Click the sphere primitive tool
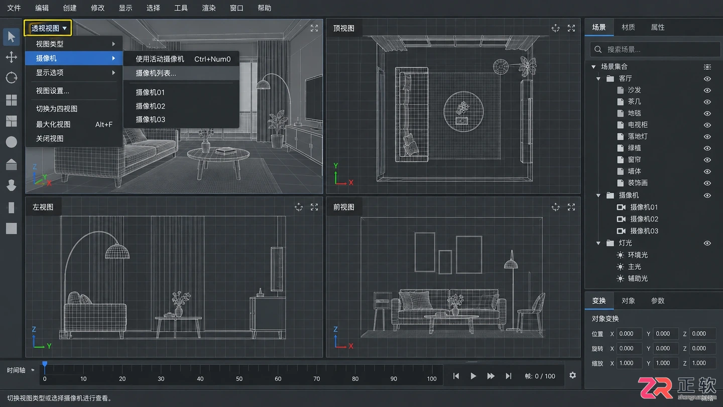 pos(12,142)
